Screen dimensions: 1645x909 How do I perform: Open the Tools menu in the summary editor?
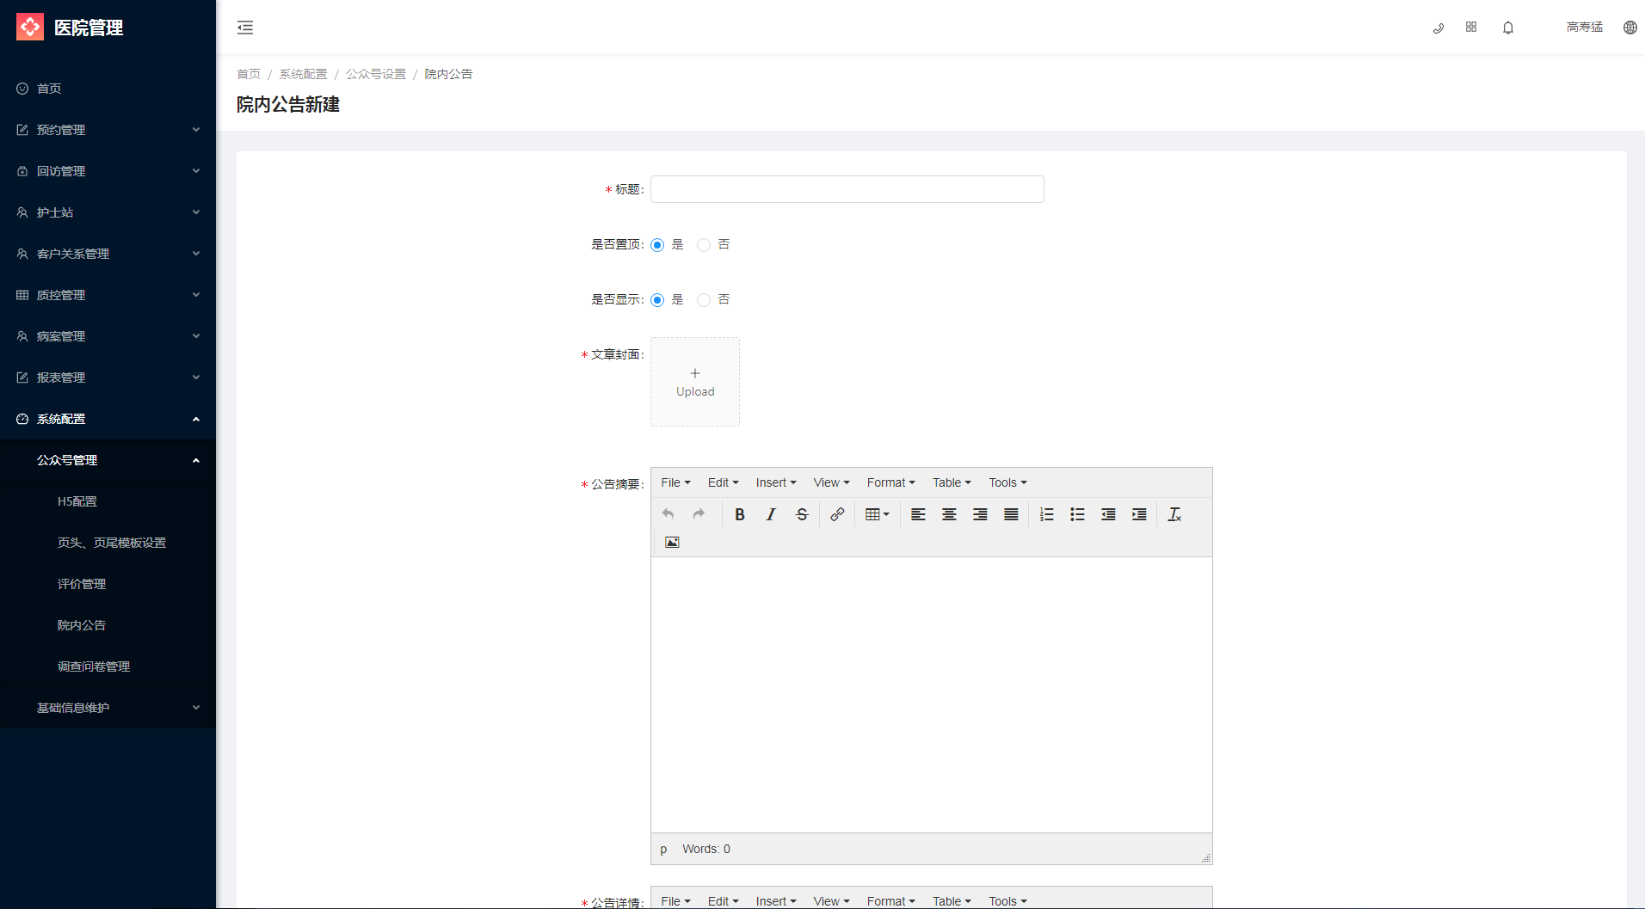tap(1007, 482)
